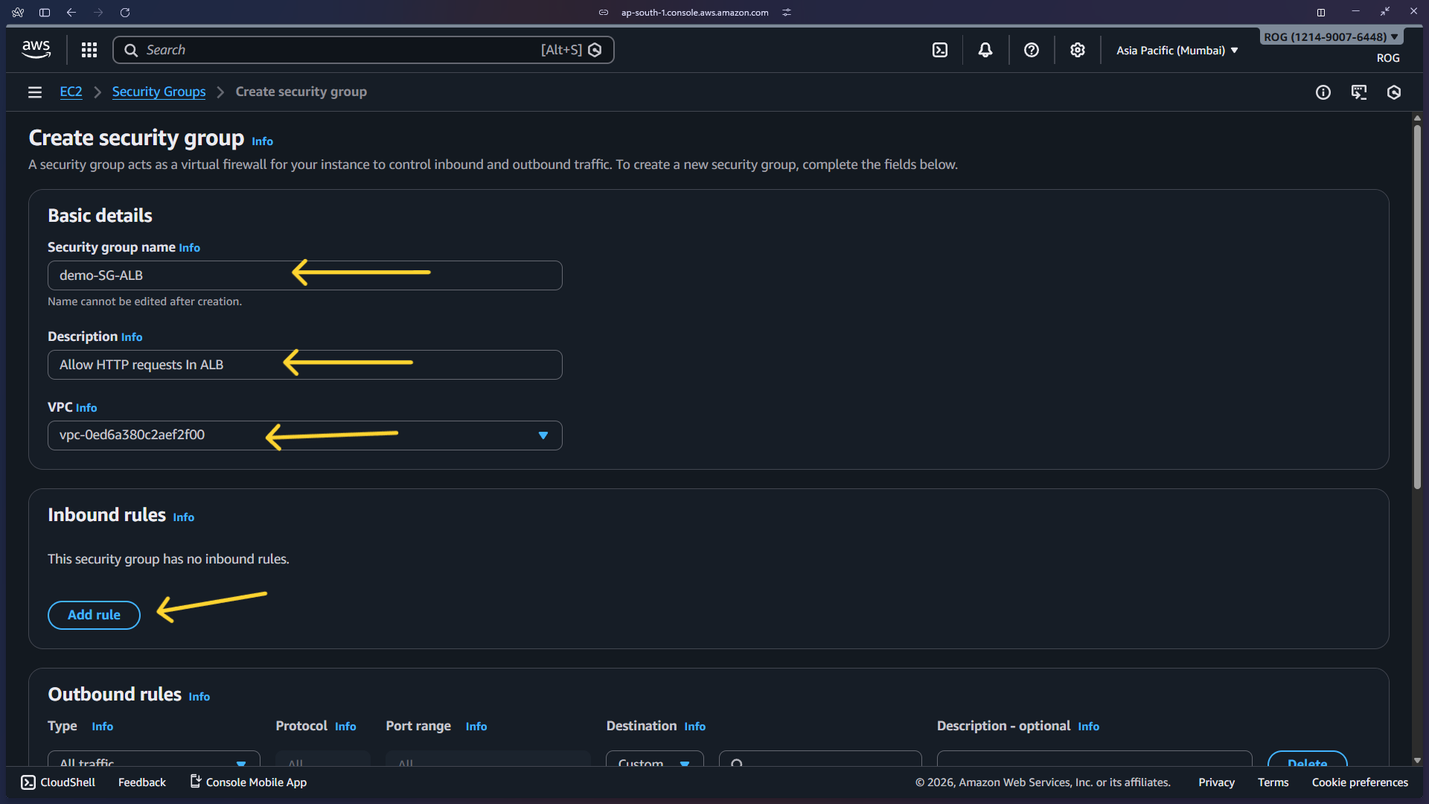This screenshot has width=1429, height=804.
Task: Open the hamburger navigation menu
Action: point(34,92)
